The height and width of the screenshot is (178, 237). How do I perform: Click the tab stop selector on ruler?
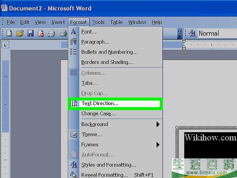[5, 45]
